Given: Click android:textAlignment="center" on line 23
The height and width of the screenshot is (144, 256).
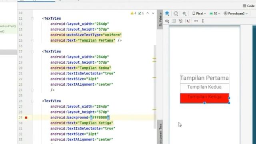Looking at the screenshot, I should coord(82,84).
